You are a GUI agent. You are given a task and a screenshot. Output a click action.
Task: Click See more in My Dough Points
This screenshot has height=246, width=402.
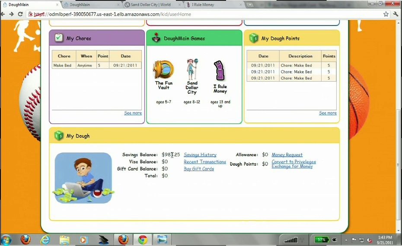click(x=328, y=113)
